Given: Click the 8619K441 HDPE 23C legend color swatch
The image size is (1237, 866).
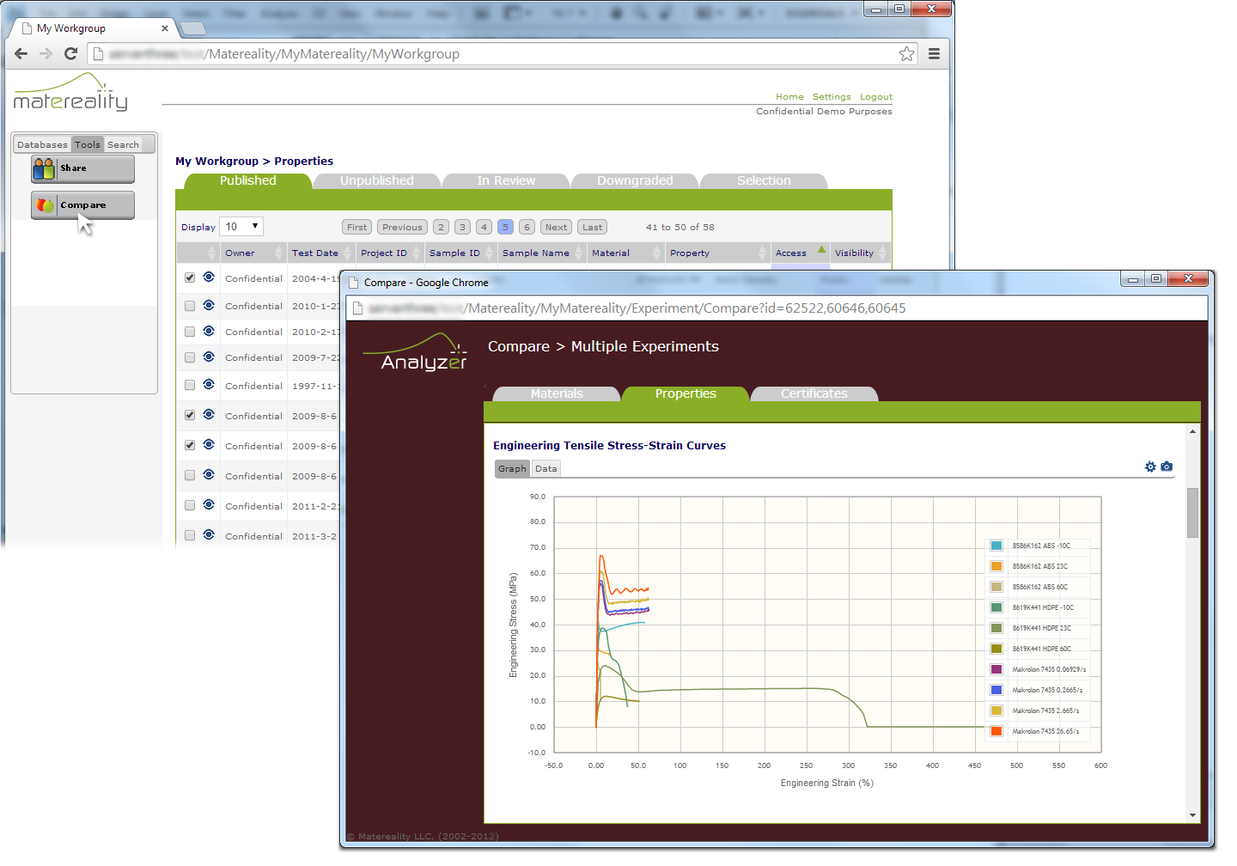Looking at the screenshot, I should point(995,628).
